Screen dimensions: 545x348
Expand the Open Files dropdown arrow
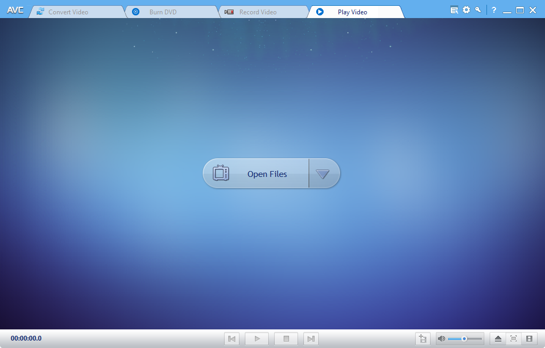[x=323, y=174]
